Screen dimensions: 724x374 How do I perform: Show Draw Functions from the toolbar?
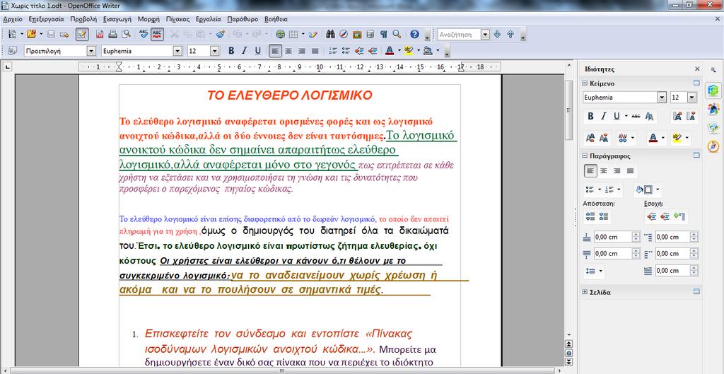coord(313,34)
